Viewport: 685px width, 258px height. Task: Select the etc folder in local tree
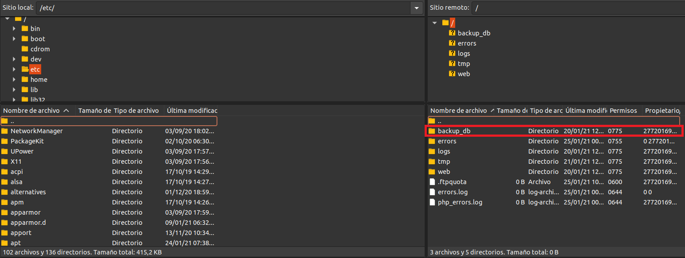pyautogui.click(x=35, y=69)
